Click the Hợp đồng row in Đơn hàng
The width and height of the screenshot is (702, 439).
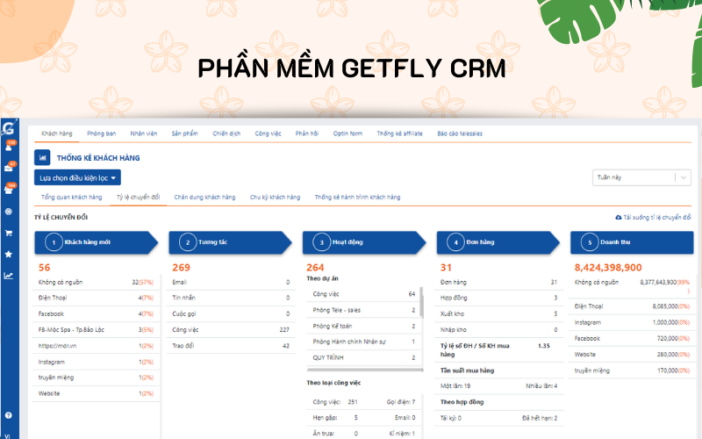pos(498,298)
